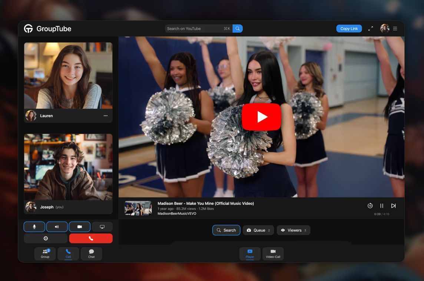The height and width of the screenshot is (281, 424).
Task: Select the Search pill button
Action: tap(226, 230)
